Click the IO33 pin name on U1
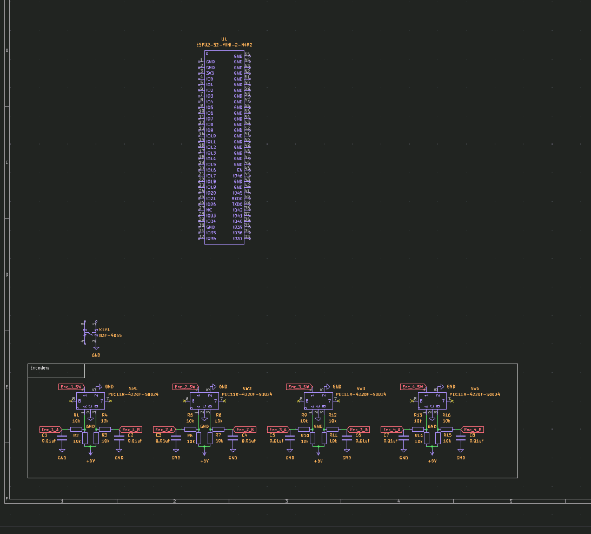This screenshot has height=534, width=591. pos(211,216)
